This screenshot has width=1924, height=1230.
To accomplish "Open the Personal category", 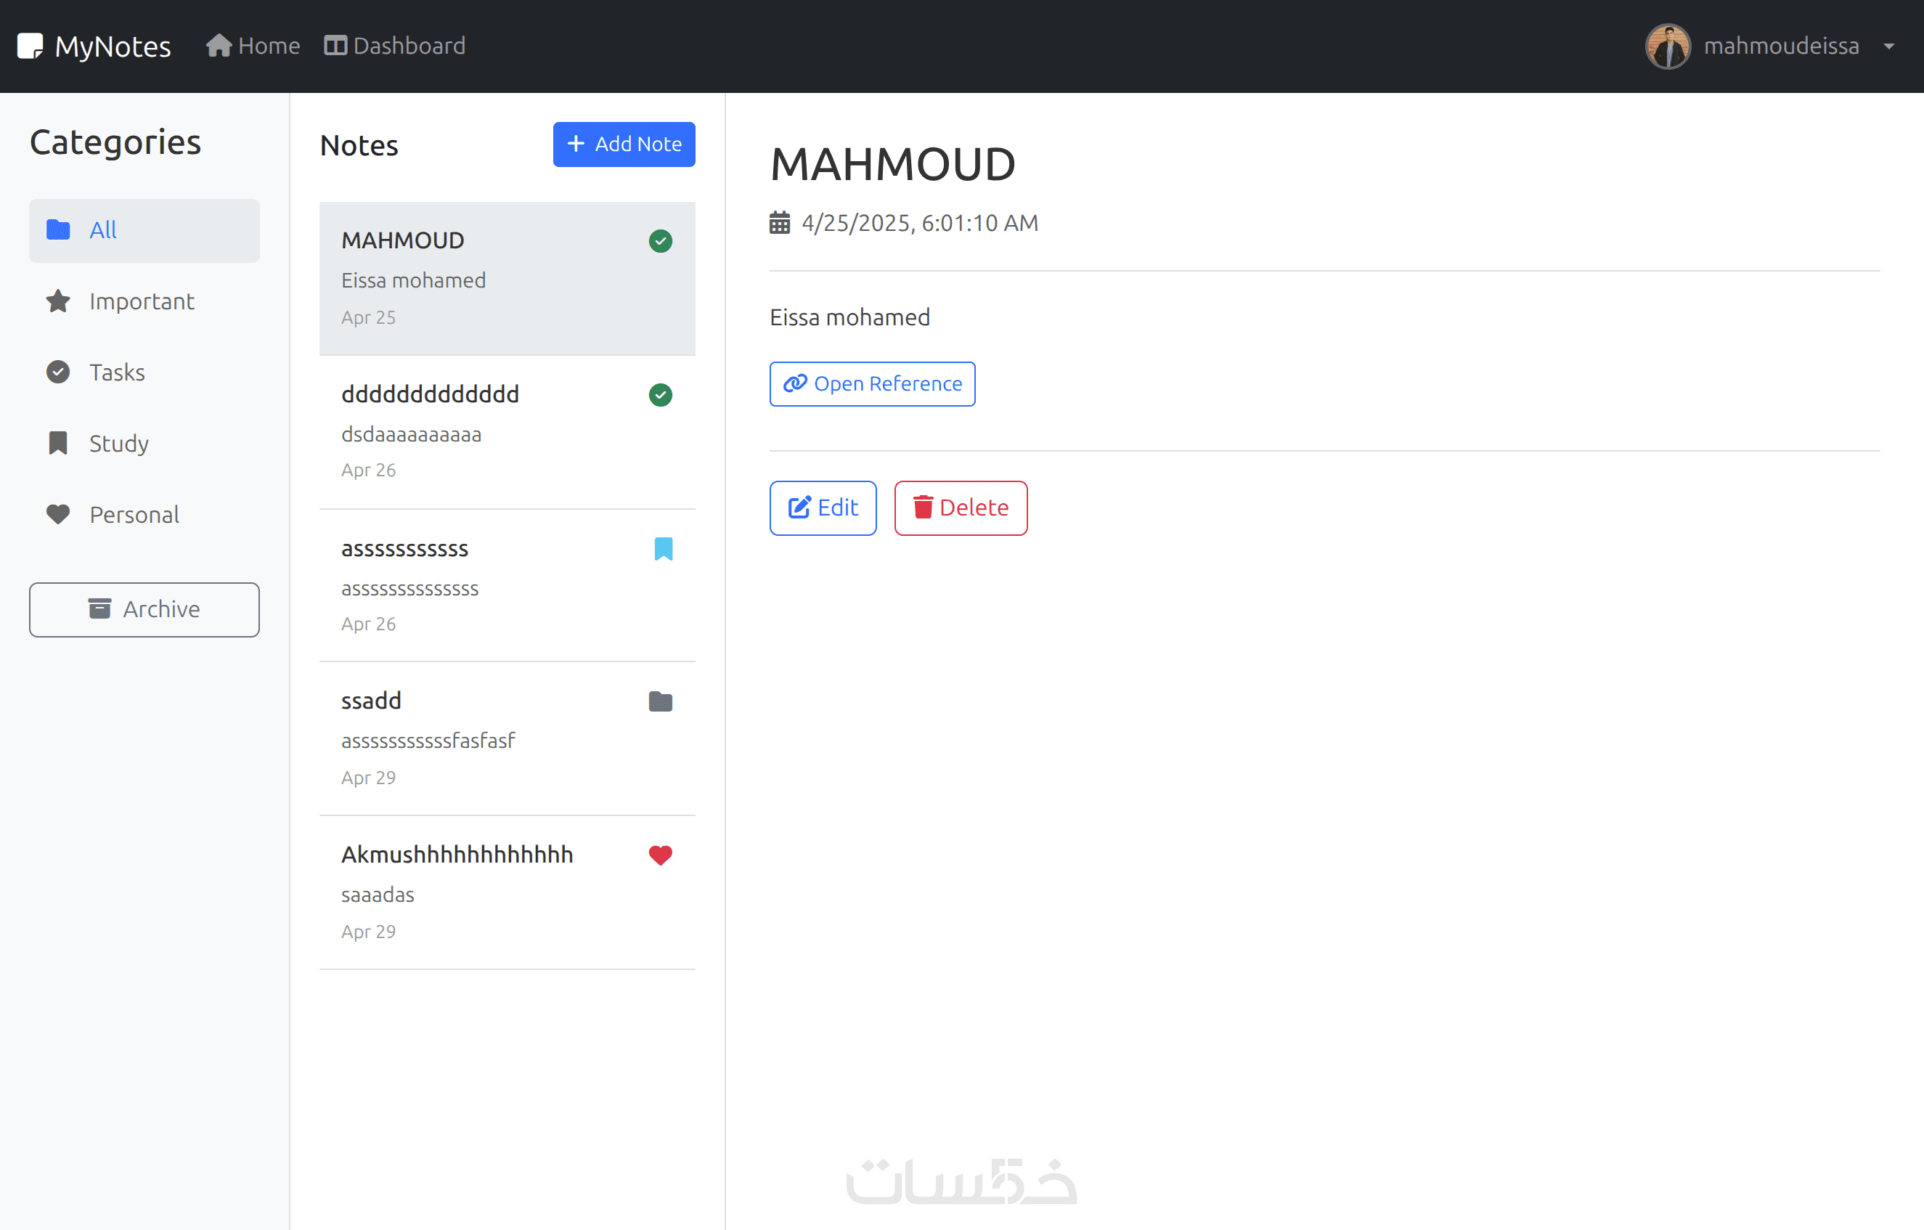I will point(134,514).
